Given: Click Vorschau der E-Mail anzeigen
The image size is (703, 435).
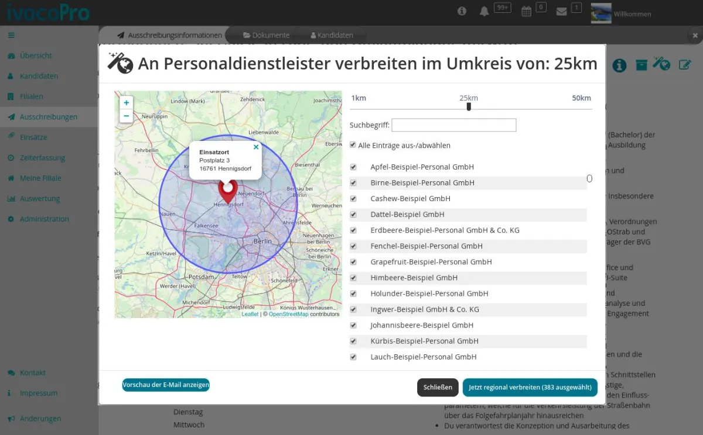Looking at the screenshot, I should [x=166, y=385].
